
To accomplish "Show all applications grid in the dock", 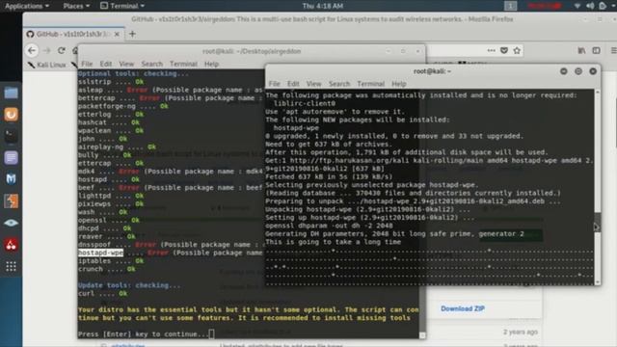I will [x=11, y=267].
